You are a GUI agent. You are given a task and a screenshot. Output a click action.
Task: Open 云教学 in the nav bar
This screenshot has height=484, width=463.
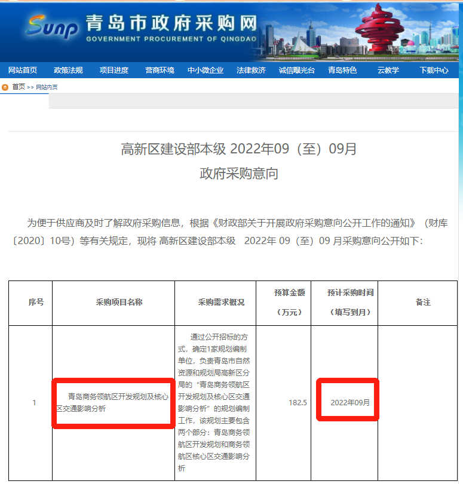[388, 70]
